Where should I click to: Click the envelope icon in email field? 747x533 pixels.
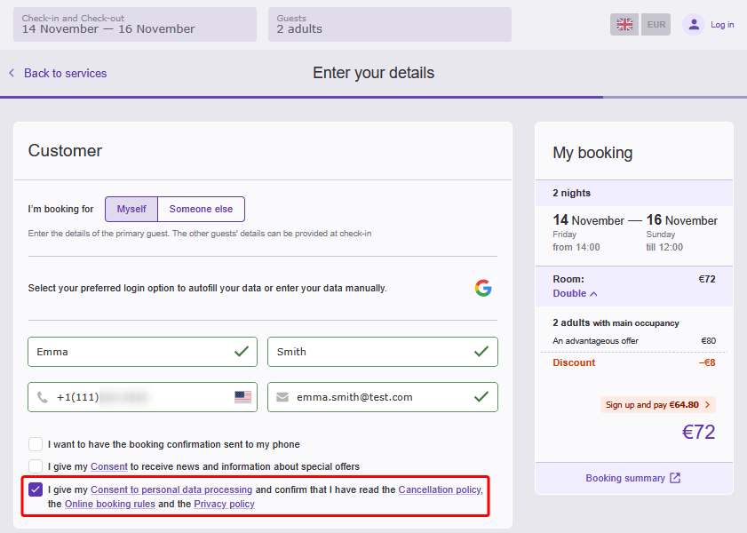point(282,398)
